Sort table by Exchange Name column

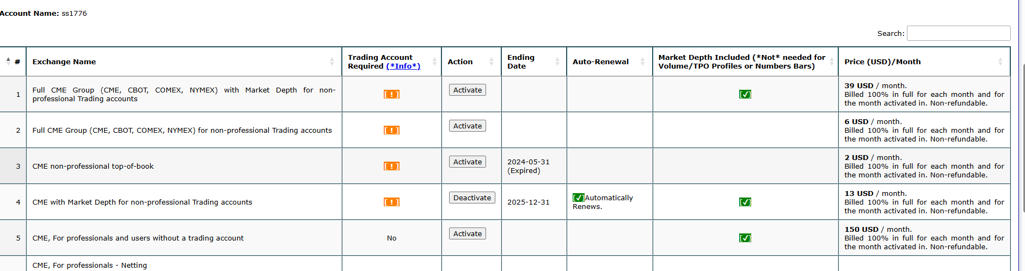(184, 61)
